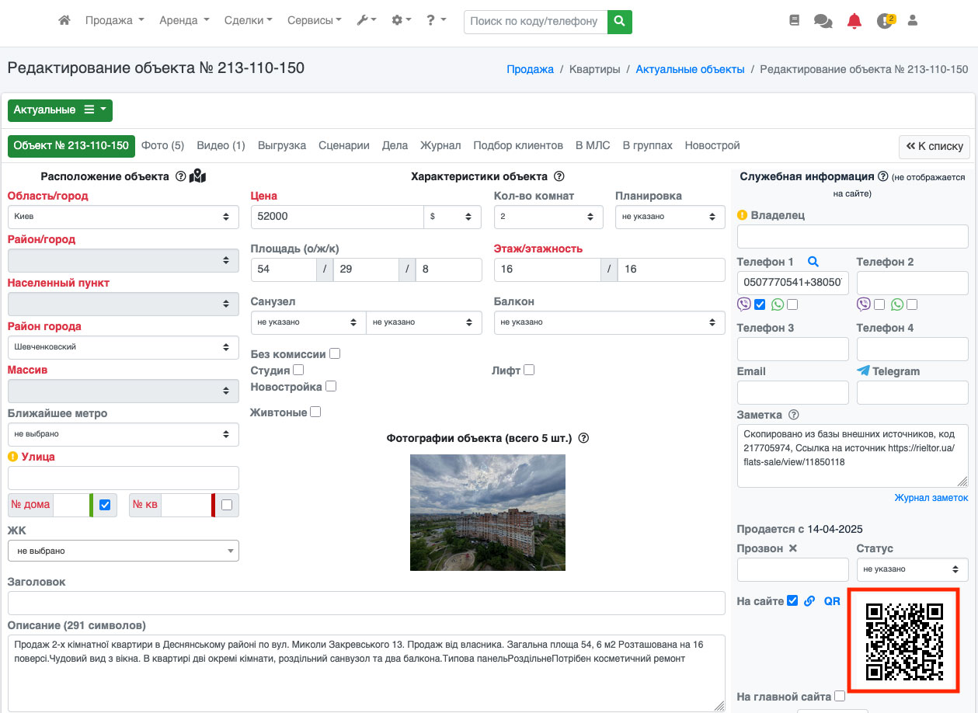Screen dimensions: 978x713
Task: Expand the Район города dropdown
Action: [123, 347]
